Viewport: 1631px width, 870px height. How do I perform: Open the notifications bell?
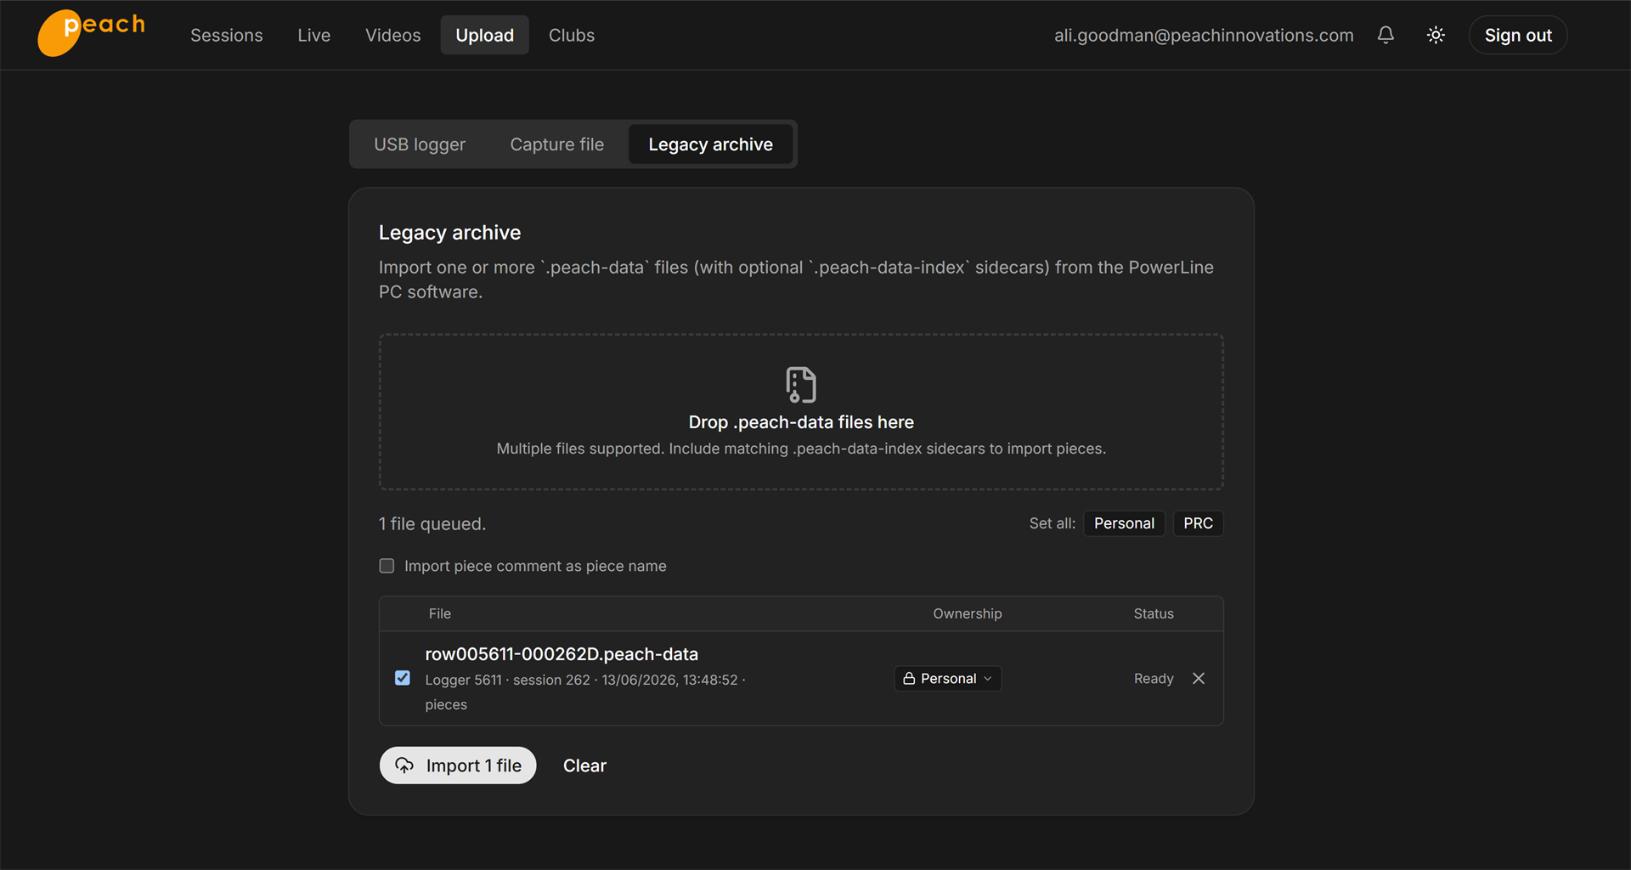tap(1386, 35)
